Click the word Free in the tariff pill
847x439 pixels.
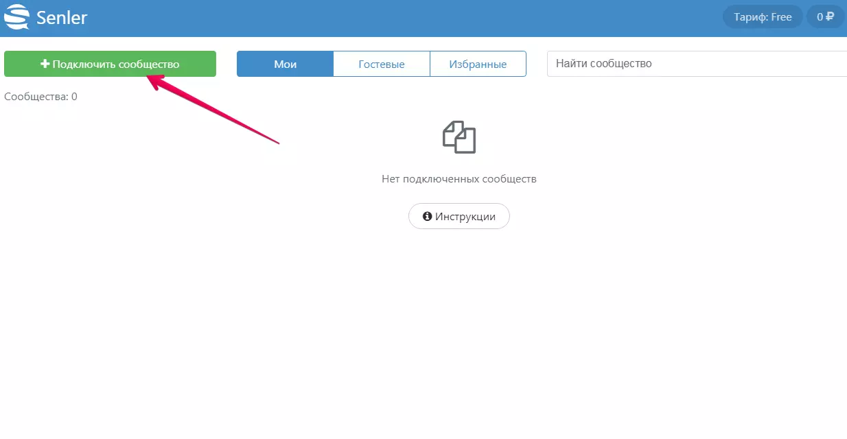[x=781, y=17]
